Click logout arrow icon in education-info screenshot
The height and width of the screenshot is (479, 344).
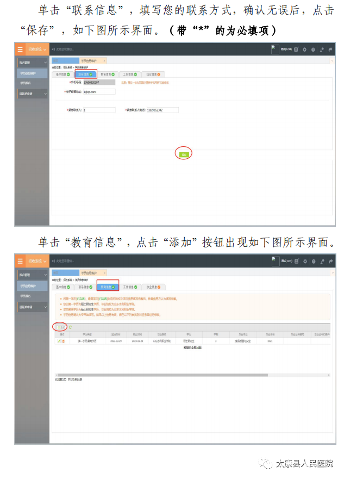click(330, 261)
